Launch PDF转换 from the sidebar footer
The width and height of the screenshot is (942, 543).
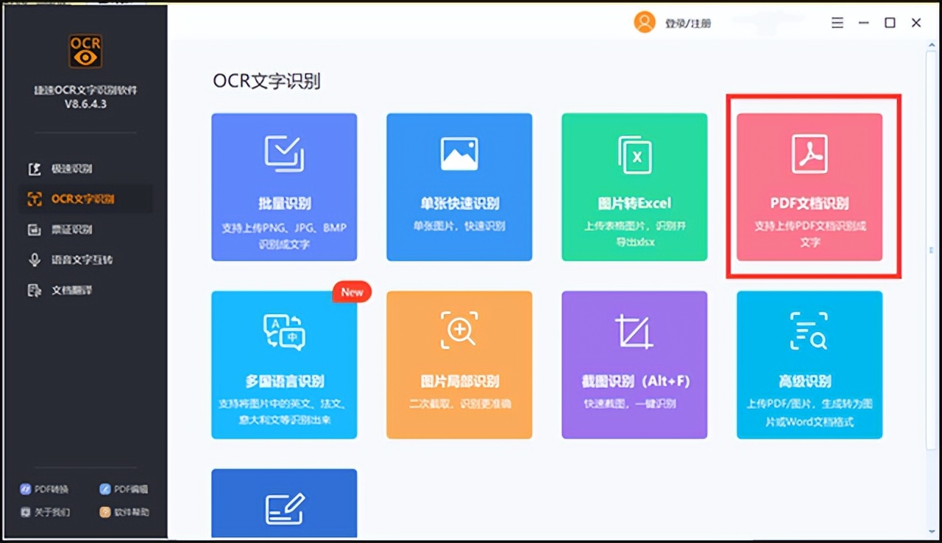44,489
